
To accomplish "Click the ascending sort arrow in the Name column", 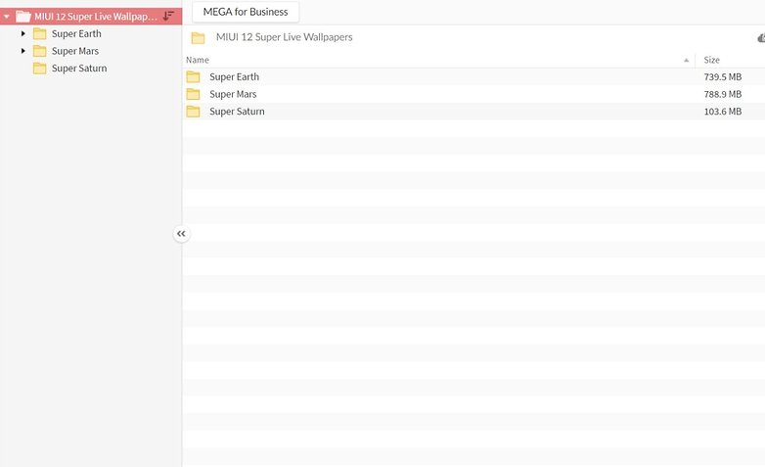I will tap(686, 61).
